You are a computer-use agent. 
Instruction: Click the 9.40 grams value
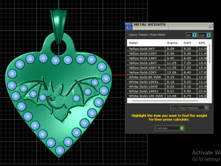pyautogui.click(x=170, y=58)
